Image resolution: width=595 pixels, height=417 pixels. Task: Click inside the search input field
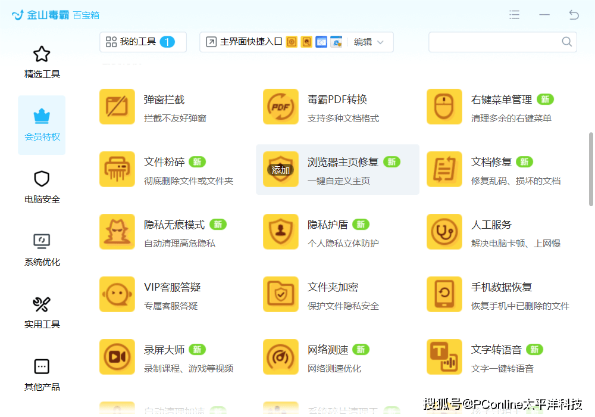click(495, 42)
